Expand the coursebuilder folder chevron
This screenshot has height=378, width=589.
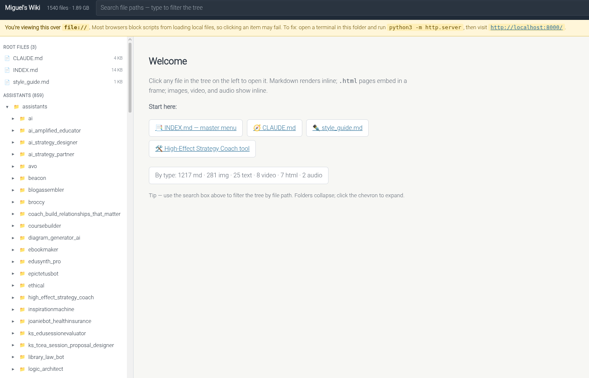point(13,226)
